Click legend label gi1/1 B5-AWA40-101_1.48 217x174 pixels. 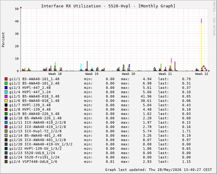coord(34,79)
